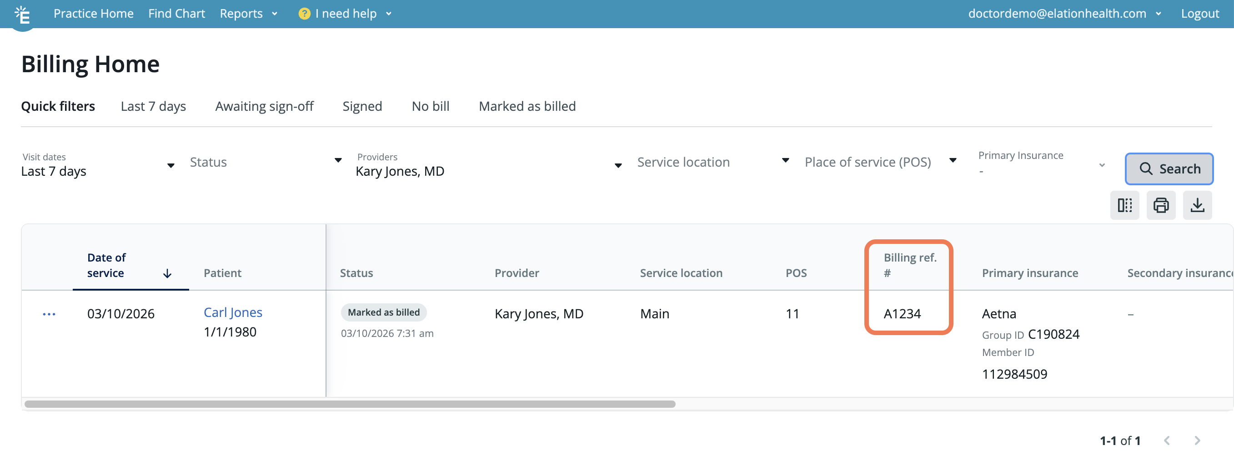The width and height of the screenshot is (1234, 455).
Task: Click the sort arrow on Date of service
Action: (167, 273)
